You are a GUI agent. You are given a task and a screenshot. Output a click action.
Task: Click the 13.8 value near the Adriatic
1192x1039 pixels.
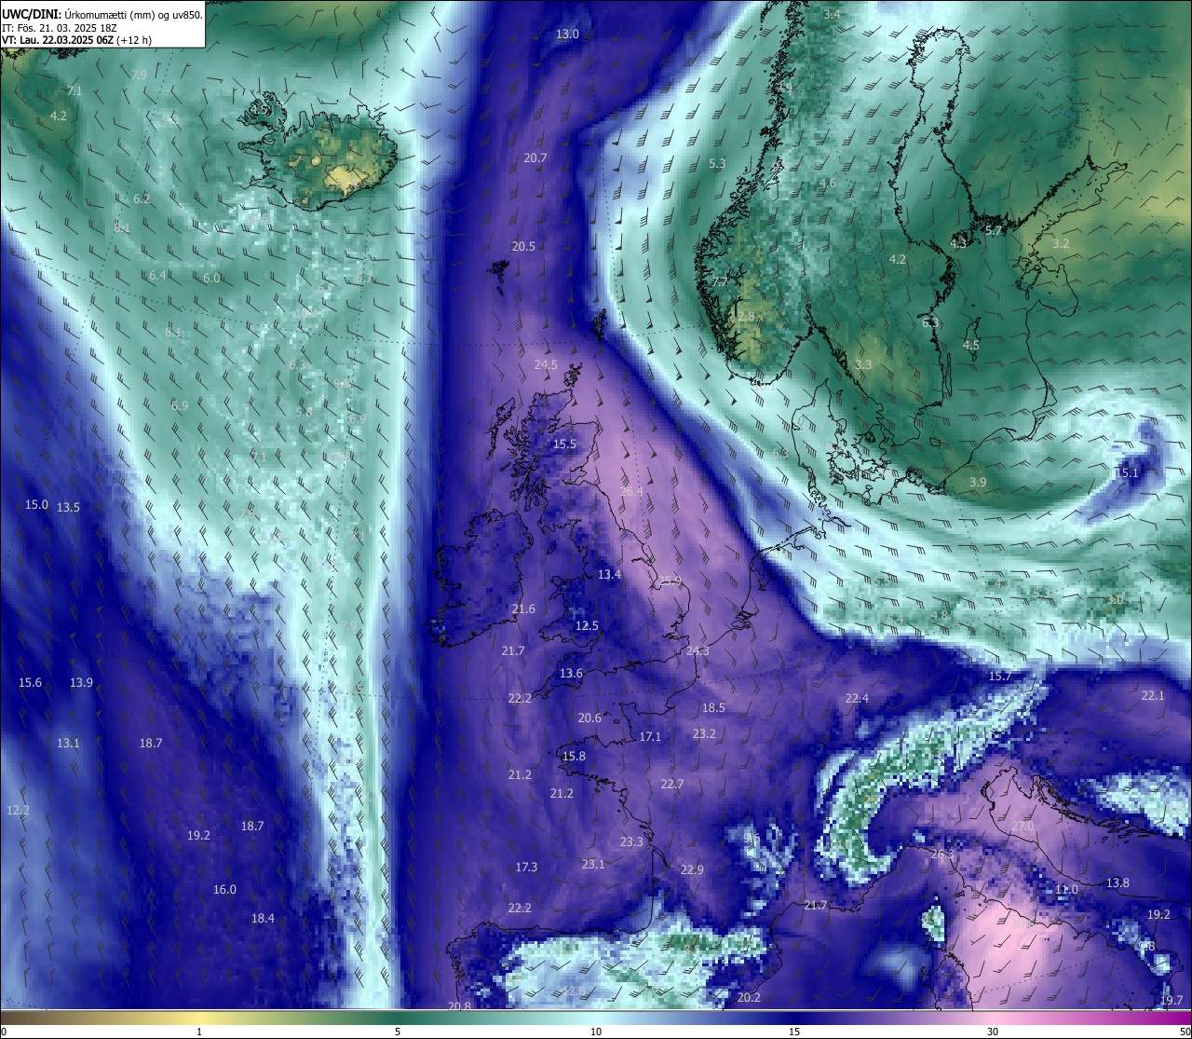(x=1117, y=882)
